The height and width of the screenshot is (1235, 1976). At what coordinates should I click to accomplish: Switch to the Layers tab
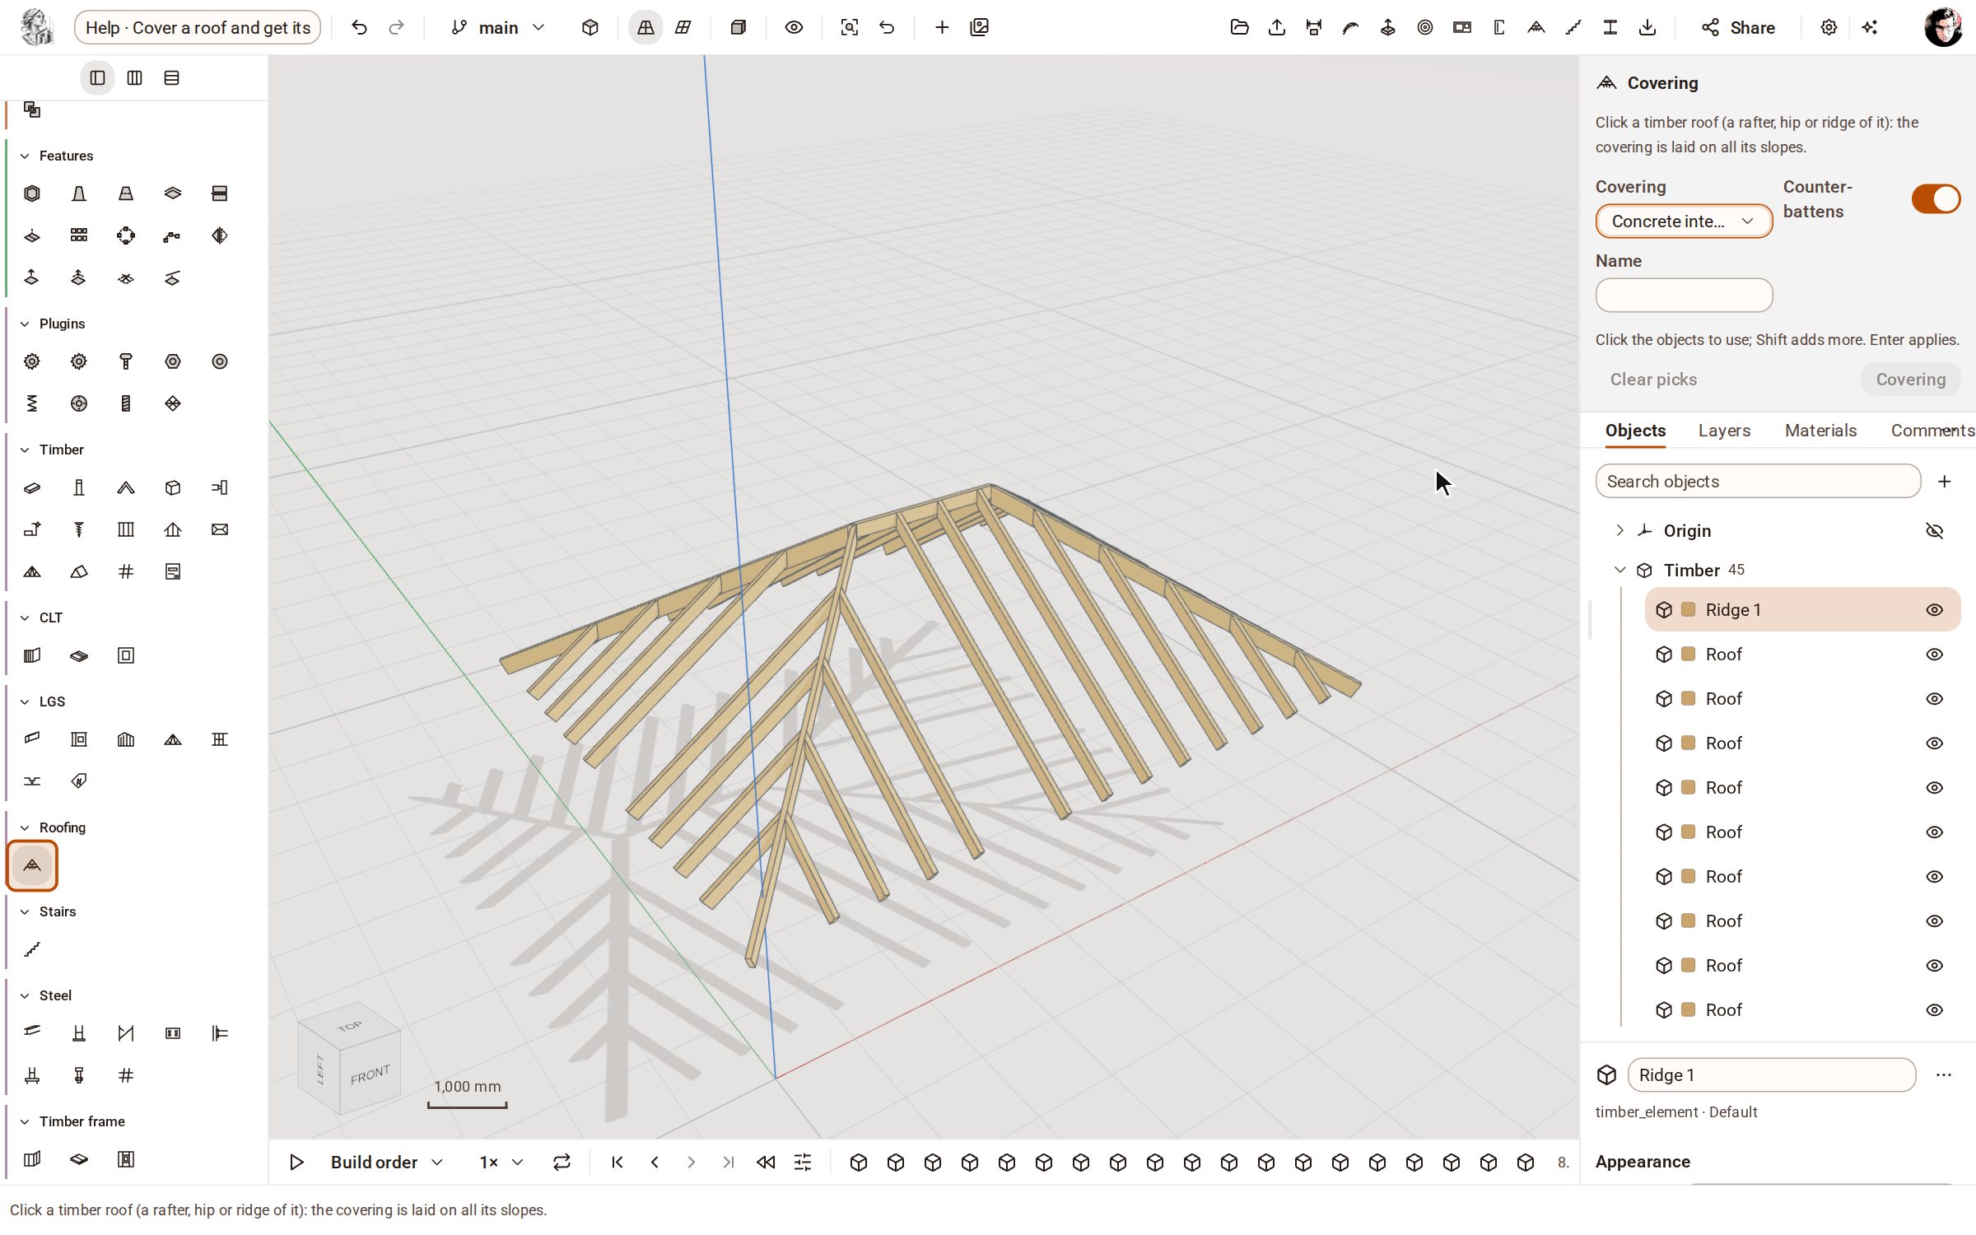1724,430
